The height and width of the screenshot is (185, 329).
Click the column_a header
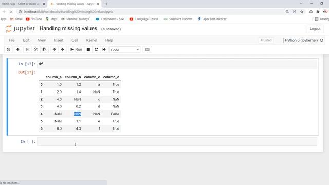point(53,77)
